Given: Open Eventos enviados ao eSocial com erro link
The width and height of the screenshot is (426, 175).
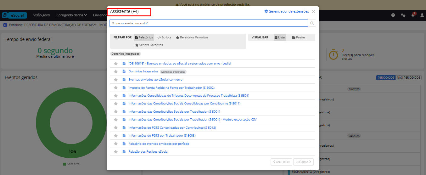Looking at the screenshot, I should (x=155, y=80).
